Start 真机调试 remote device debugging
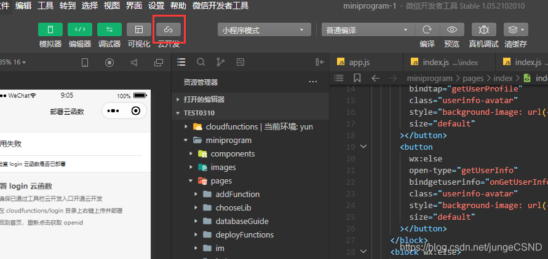The height and width of the screenshot is (259, 548). tap(483, 29)
